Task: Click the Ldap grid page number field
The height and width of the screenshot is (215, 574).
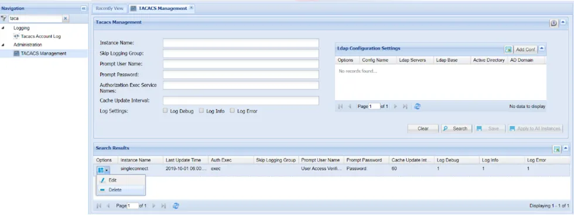Action: [x=374, y=106]
